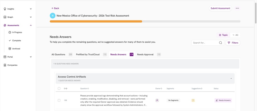Open the All Questions tab
The width and height of the screenshot is (257, 111).
coord(62,55)
